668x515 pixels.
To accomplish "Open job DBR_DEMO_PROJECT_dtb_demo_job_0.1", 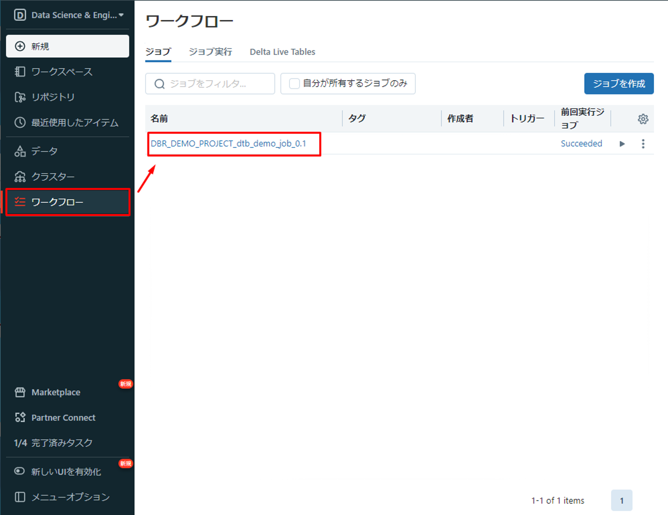I will point(228,144).
